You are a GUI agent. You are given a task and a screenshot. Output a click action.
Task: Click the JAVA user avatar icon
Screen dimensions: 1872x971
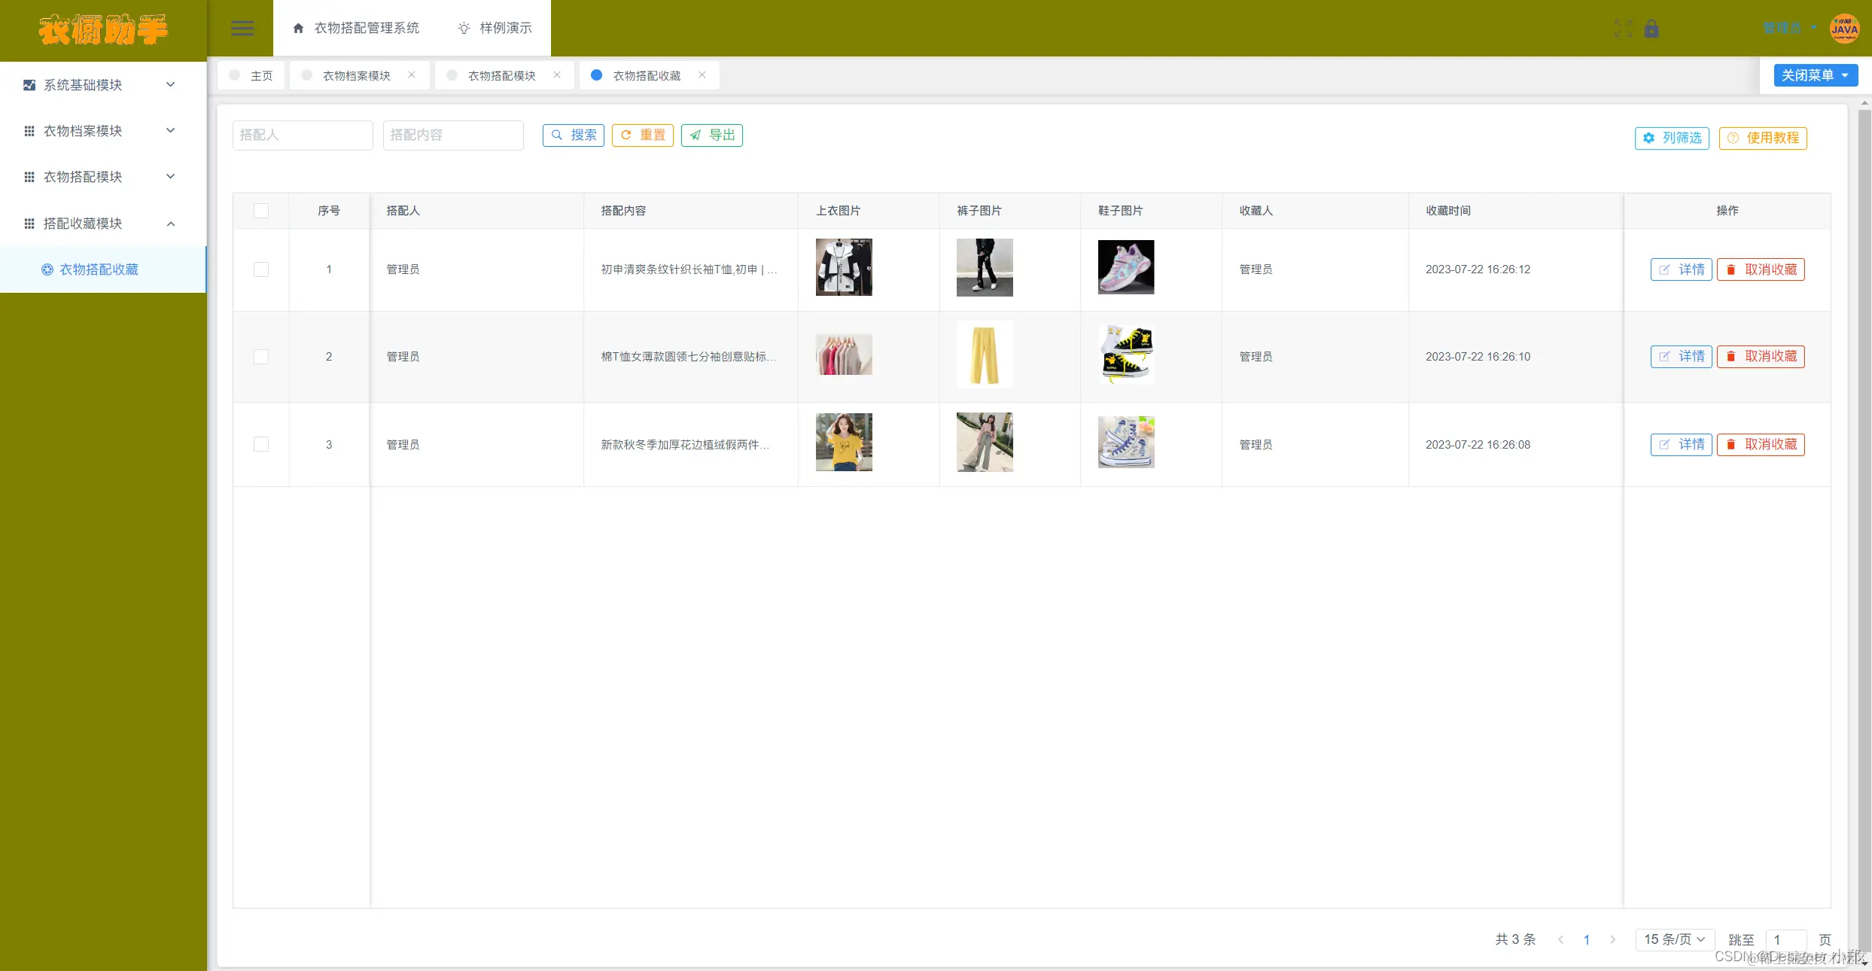(1844, 29)
